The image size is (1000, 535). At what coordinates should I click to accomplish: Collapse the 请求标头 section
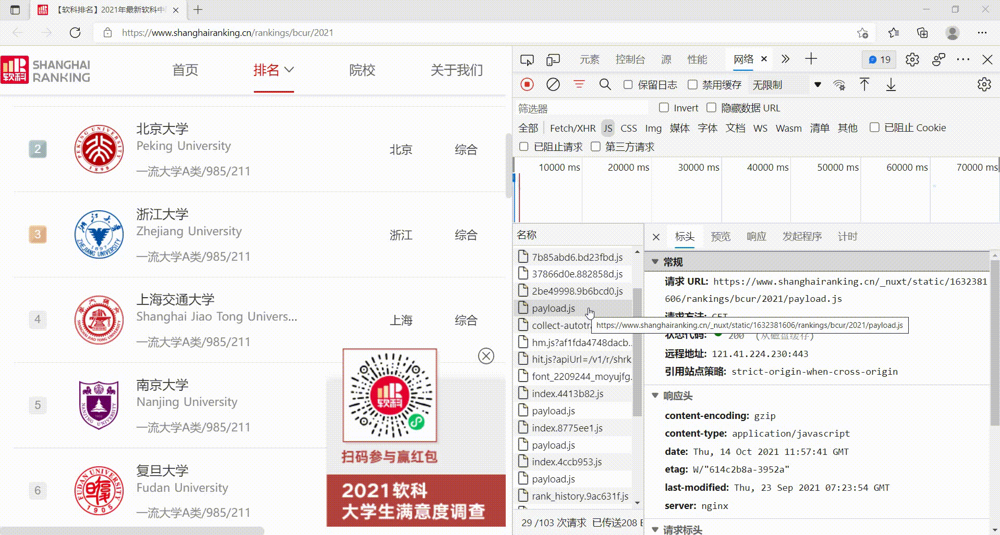click(x=655, y=529)
